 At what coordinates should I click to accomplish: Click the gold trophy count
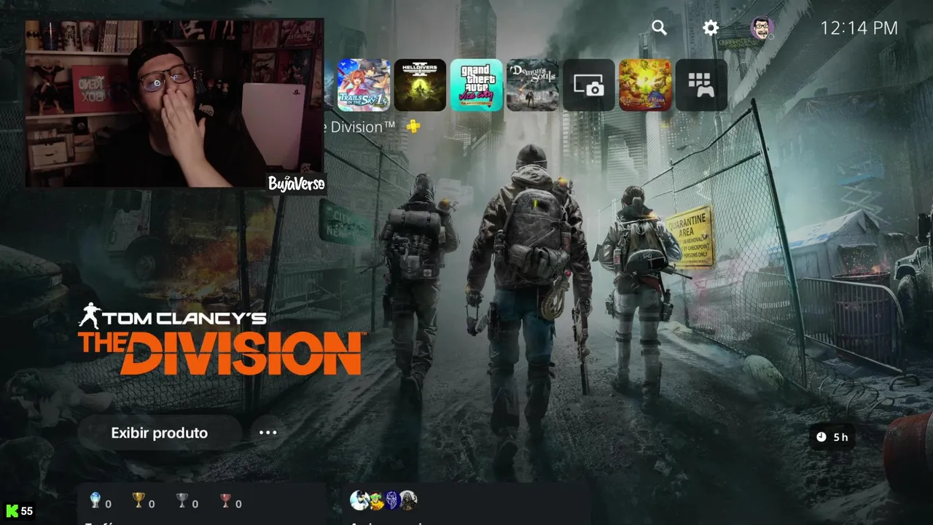point(144,502)
